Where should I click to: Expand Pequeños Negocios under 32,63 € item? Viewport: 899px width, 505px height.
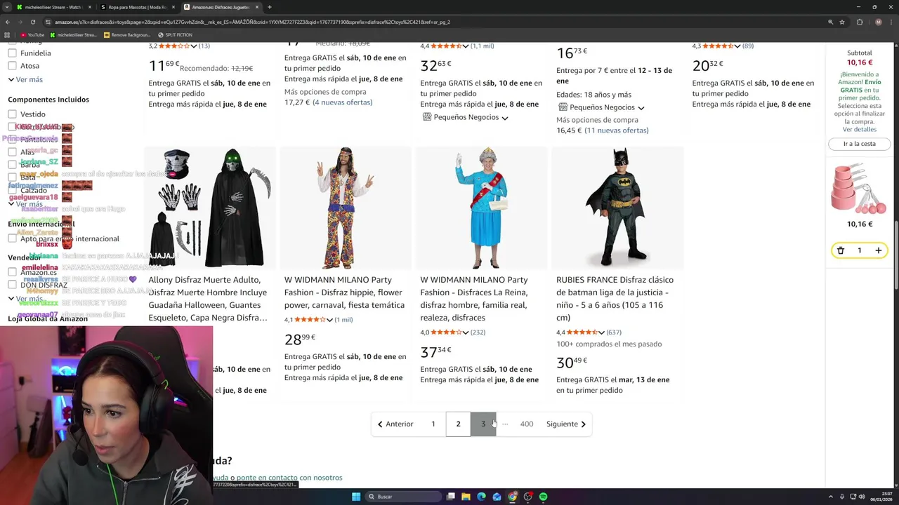click(466, 117)
